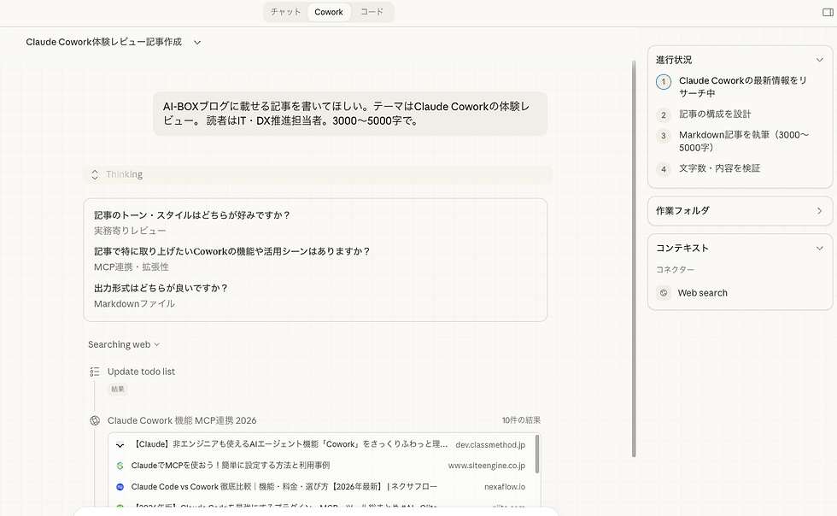837x516 pixels.
Task: Click the siteengine.co.jp result favicon
Action: 120,466
